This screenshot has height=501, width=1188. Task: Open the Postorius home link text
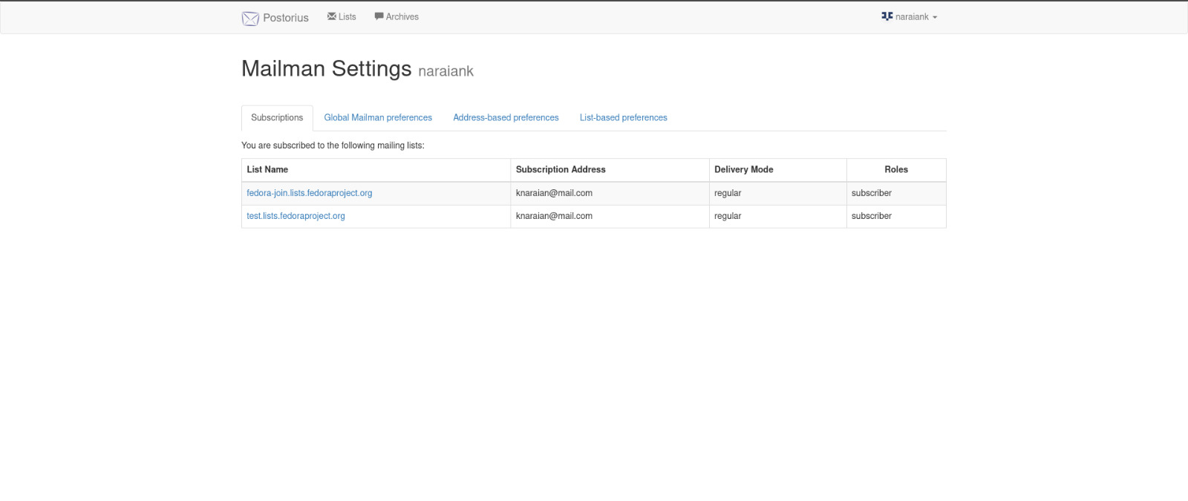point(286,18)
